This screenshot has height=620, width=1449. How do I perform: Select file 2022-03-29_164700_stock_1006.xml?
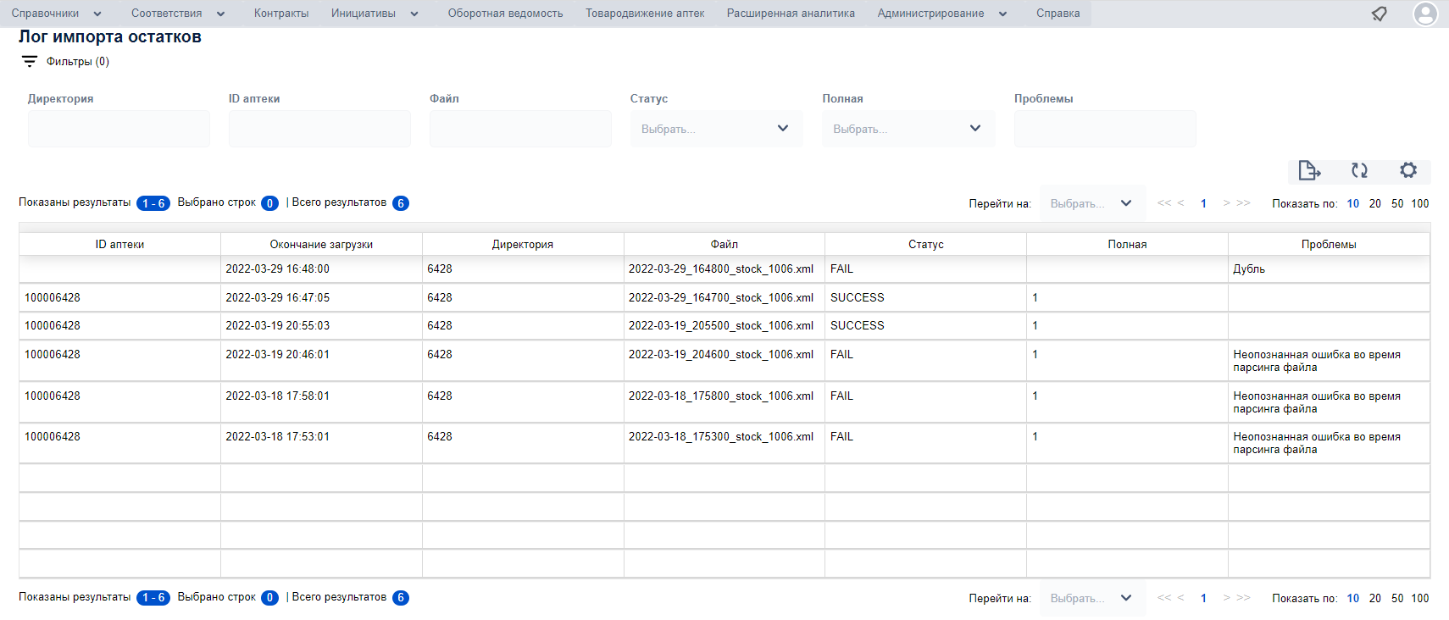(721, 297)
